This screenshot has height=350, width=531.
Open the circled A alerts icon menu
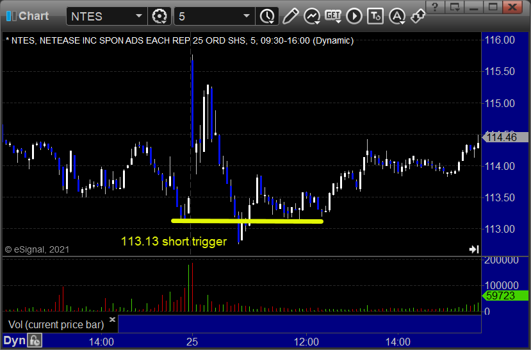[397, 16]
